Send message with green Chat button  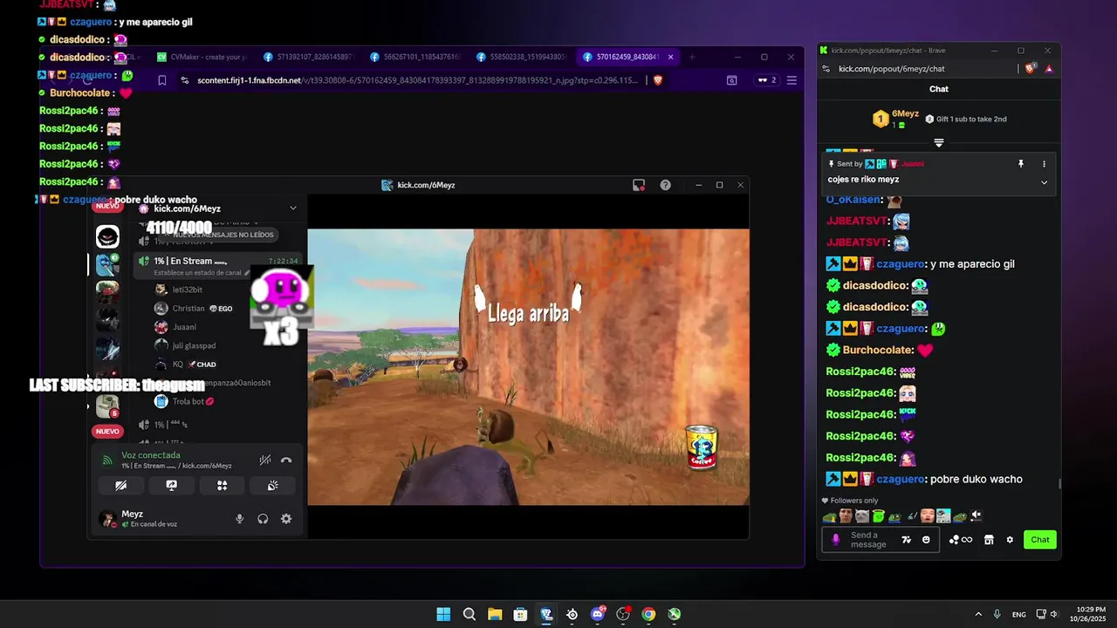pyautogui.click(x=1040, y=540)
